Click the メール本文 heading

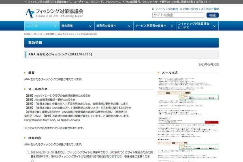tap(170, 73)
